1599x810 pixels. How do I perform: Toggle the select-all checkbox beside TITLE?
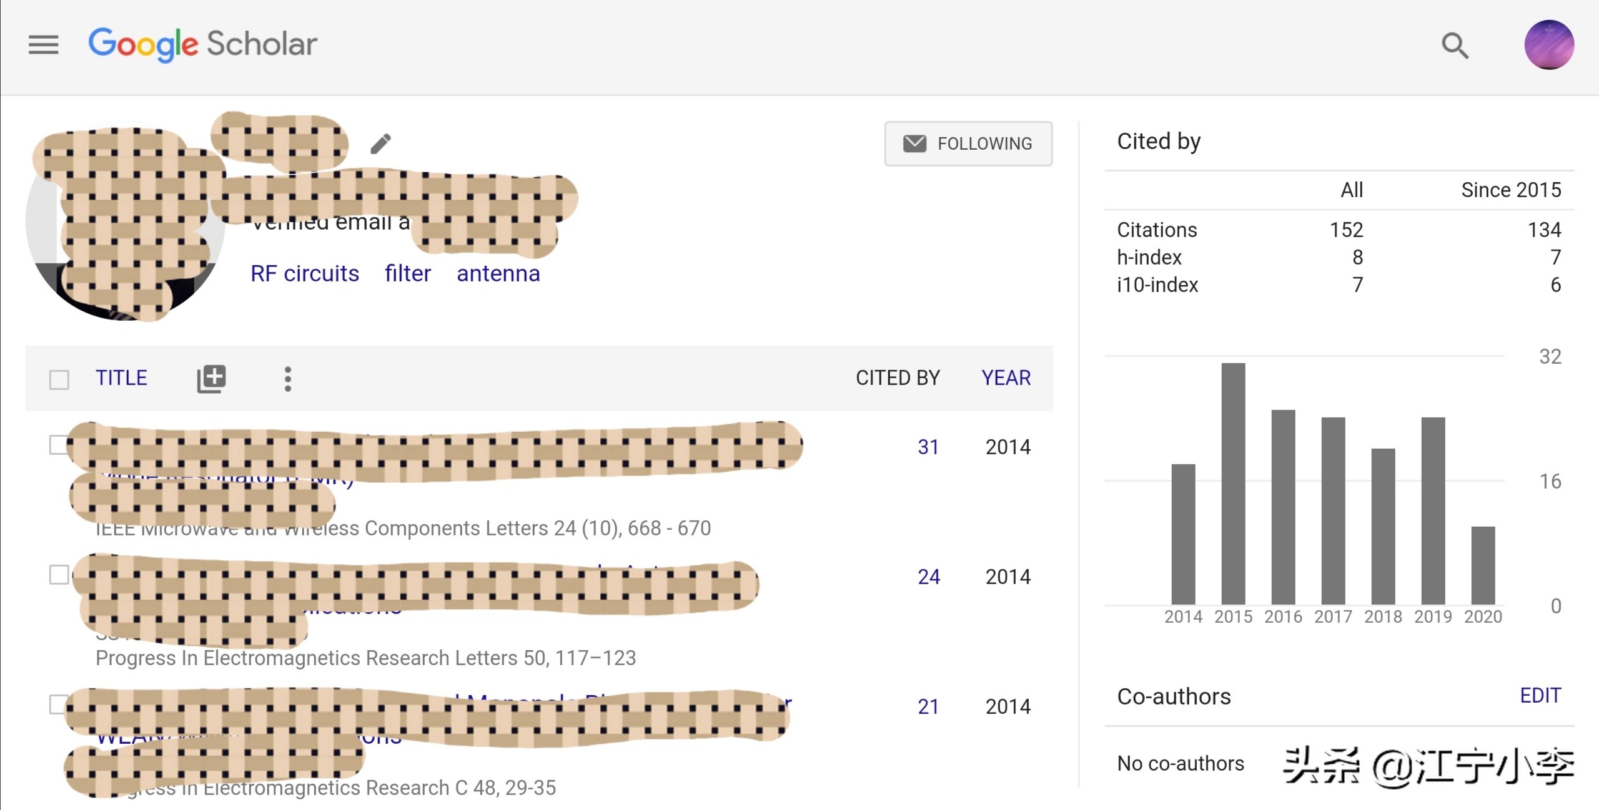pos(59,379)
